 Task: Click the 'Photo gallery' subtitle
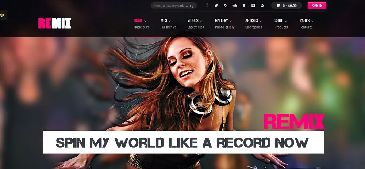[x=224, y=27]
